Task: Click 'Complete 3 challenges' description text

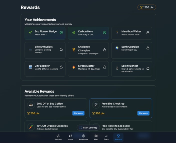Action: pos(88,54)
